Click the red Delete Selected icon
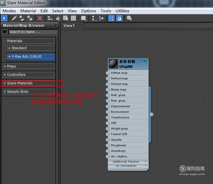This screenshot has height=184, width=213. click(40, 18)
